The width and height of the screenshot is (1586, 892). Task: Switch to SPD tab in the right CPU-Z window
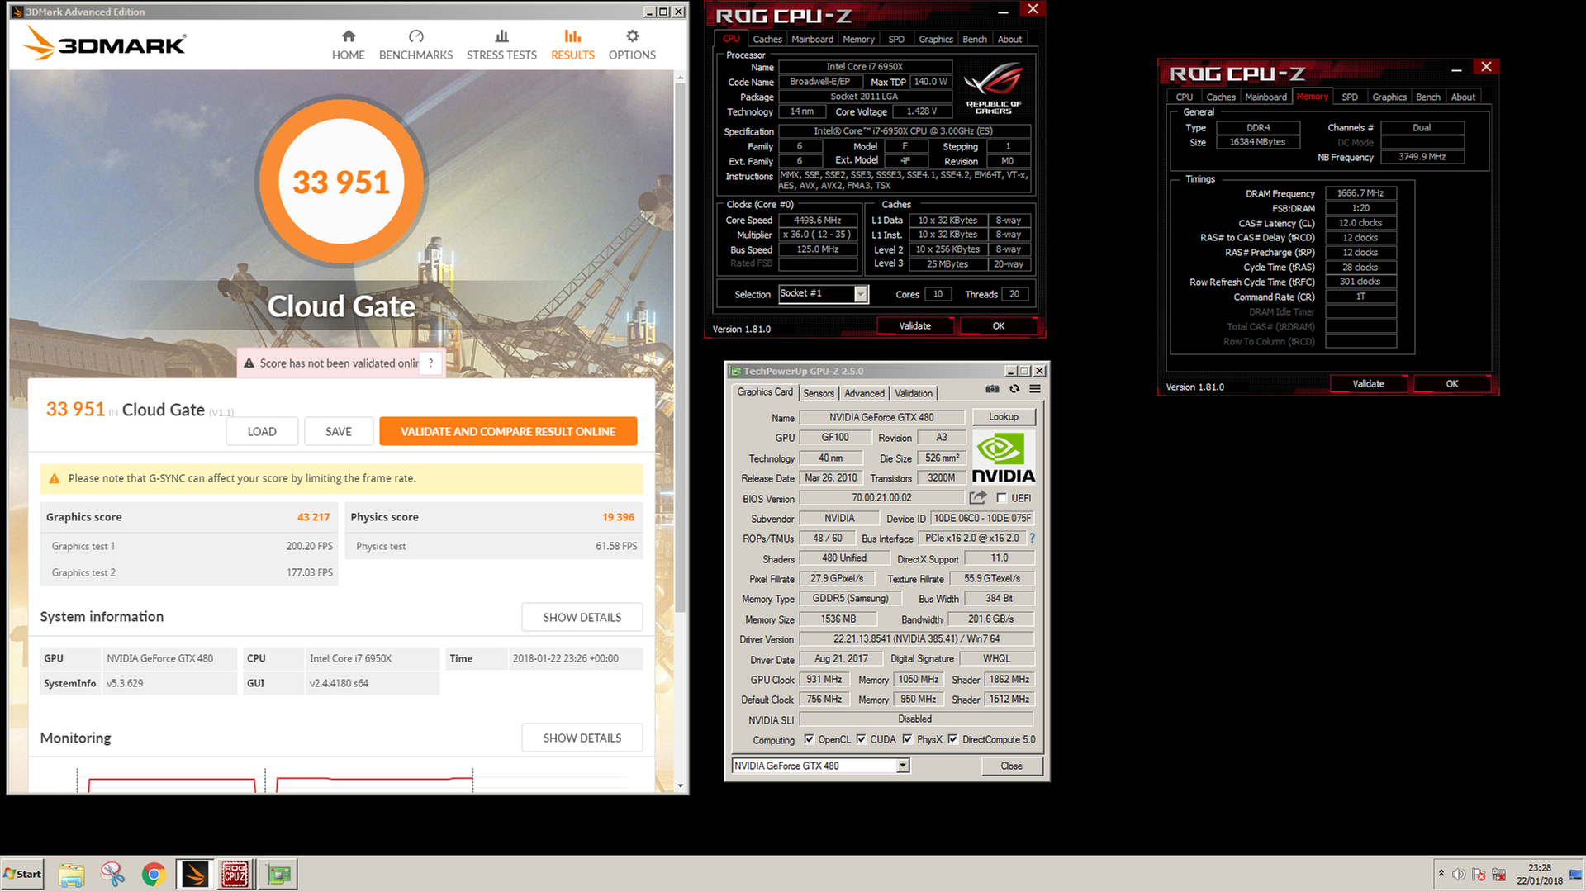[x=1350, y=97]
